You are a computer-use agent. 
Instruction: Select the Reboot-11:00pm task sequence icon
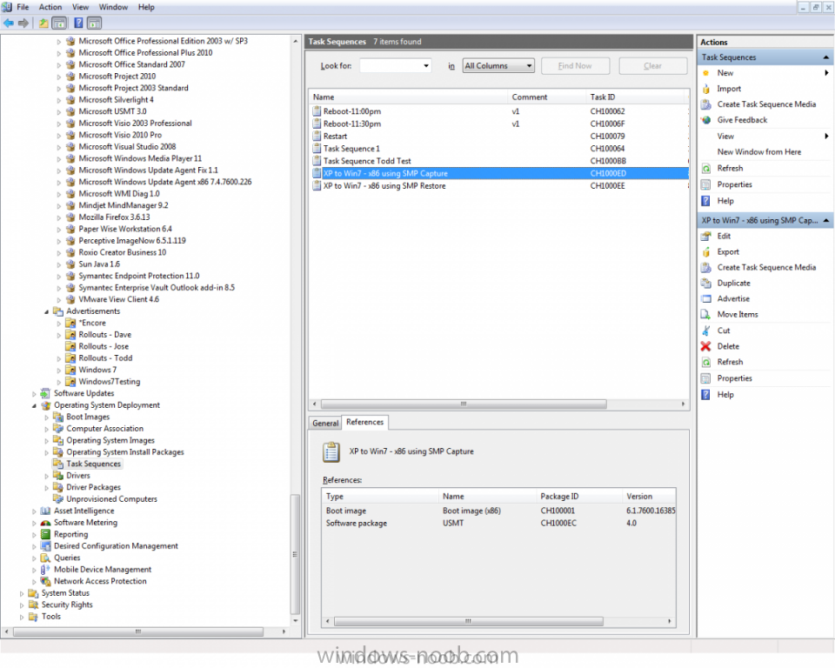[x=317, y=111]
